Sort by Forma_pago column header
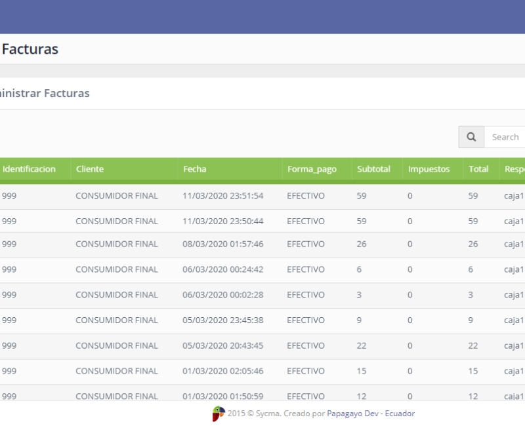525x426 pixels. (312, 169)
